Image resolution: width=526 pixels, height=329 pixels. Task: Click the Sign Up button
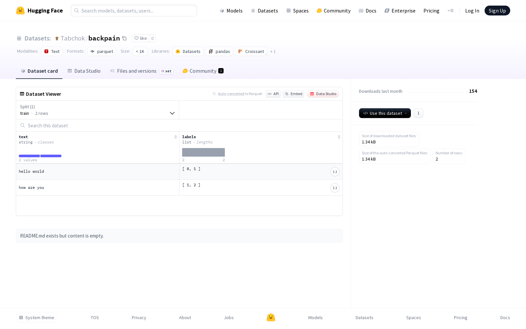click(x=497, y=11)
